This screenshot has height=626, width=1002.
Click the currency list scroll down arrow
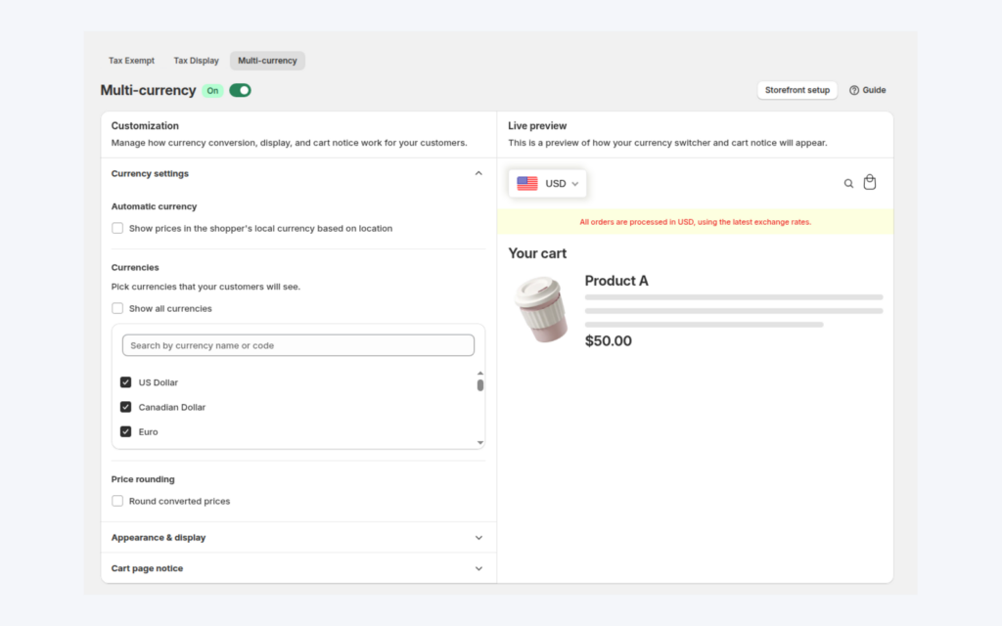(x=479, y=442)
